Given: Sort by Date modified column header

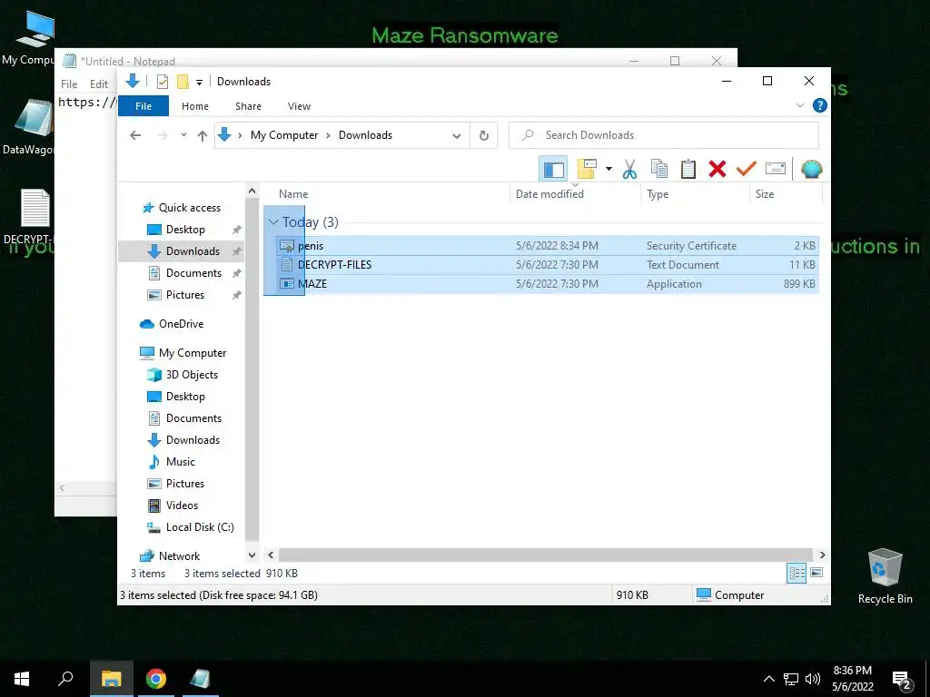Looking at the screenshot, I should coord(549,194).
